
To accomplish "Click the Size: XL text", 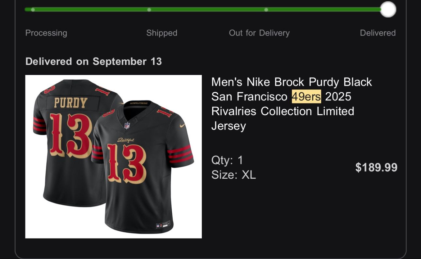I will [233, 175].
